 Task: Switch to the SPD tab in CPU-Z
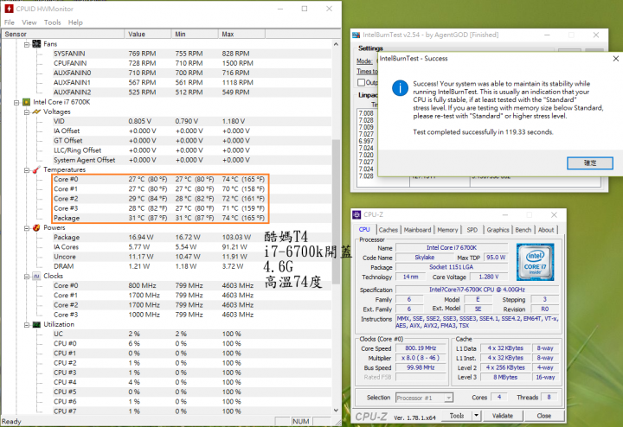[472, 230]
